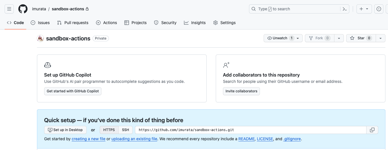This screenshot has width=388, height=150.
Task: Click Get started with GitHub Copilot
Action: pos(73,91)
